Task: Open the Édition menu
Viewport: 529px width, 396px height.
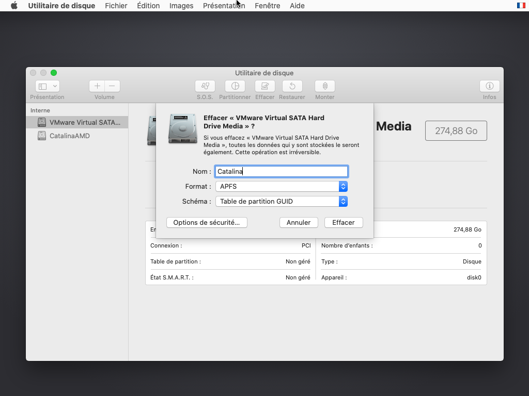Action: pyautogui.click(x=148, y=6)
